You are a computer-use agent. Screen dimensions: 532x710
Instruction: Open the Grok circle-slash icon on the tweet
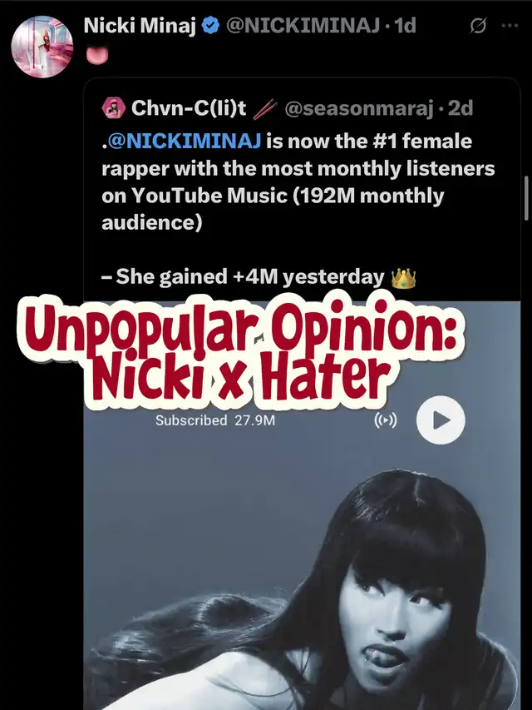pyautogui.click(x=478, y=26)
